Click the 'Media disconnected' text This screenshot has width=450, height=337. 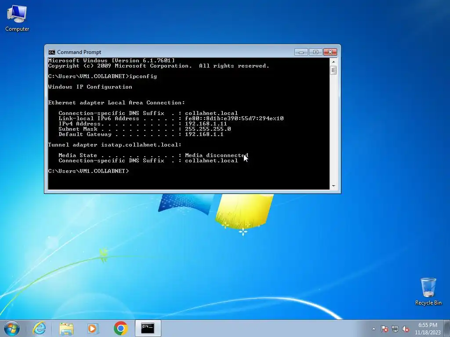(x=217, y=155)
